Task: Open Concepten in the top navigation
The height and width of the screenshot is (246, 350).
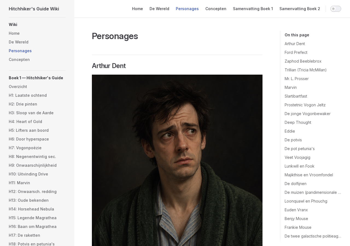Action: pyautogui.click(x=216, y=9)
